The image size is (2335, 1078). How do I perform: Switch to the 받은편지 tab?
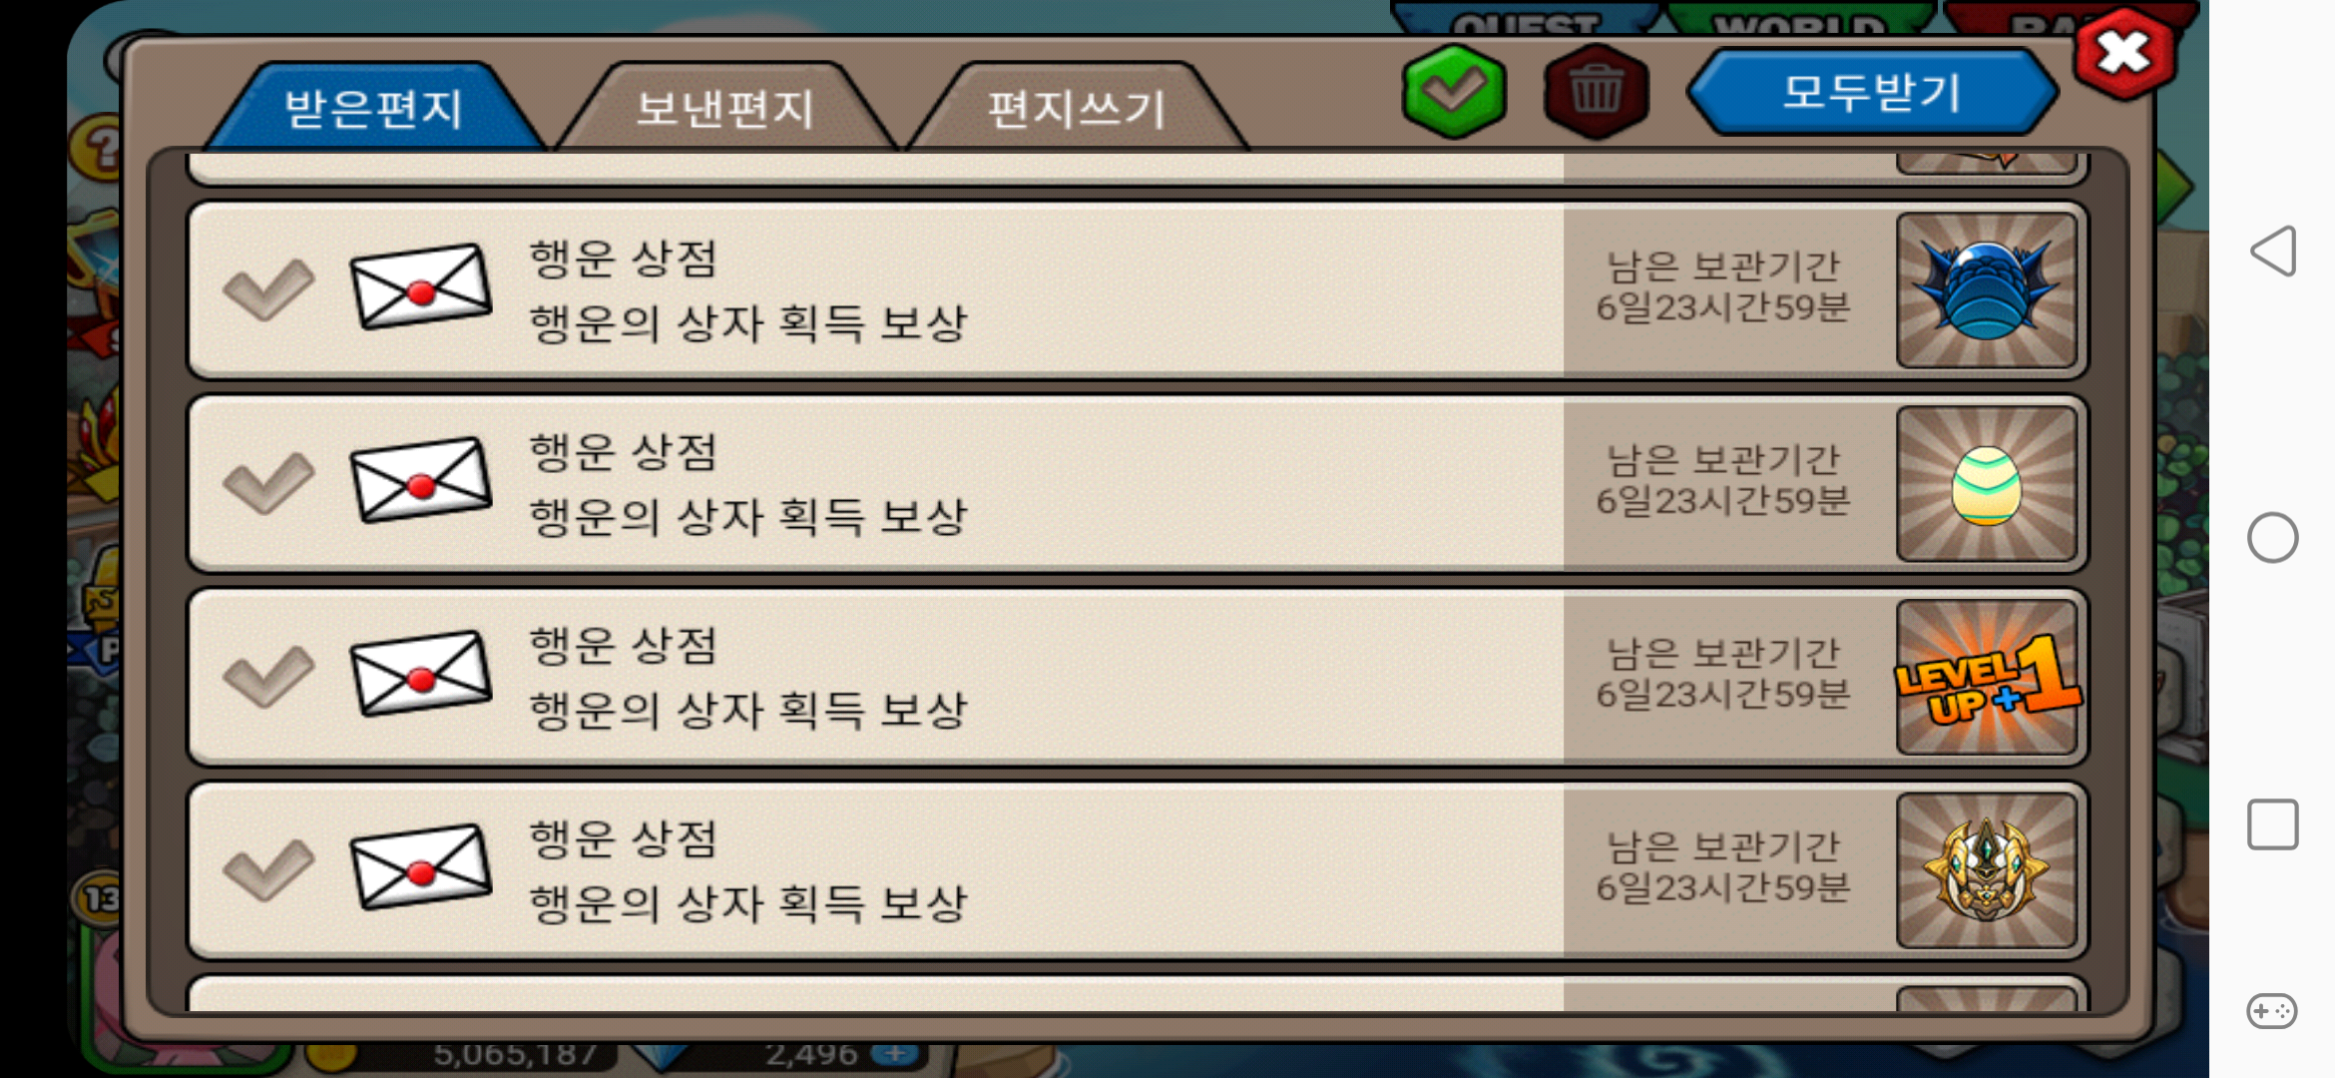point(373,108)
